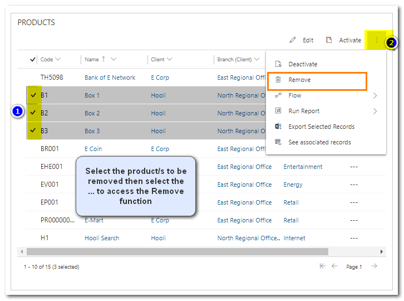Screen dimensions: 404x301
Task: Uncheck the row B1 checkbox
Action: point(33,95)
